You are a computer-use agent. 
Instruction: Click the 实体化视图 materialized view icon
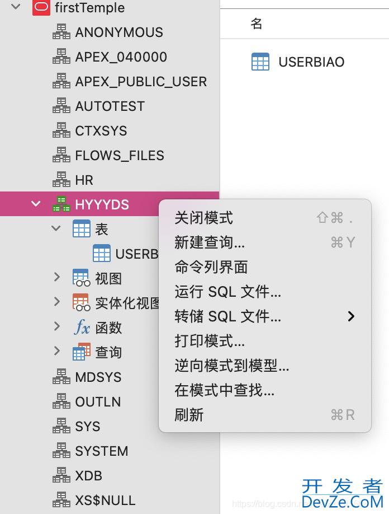81,302
